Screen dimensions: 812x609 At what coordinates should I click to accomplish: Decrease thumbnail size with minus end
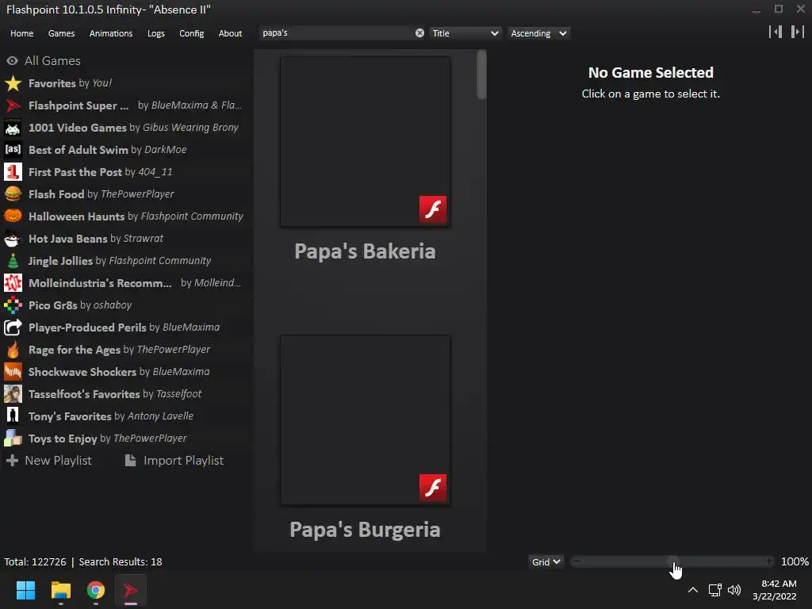click(577, 562)
